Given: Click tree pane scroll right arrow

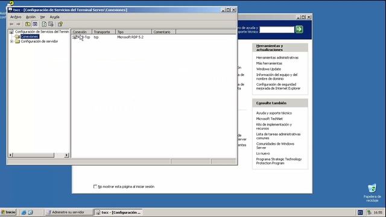Looking at the screenshot, I should (x=67, y=155).
